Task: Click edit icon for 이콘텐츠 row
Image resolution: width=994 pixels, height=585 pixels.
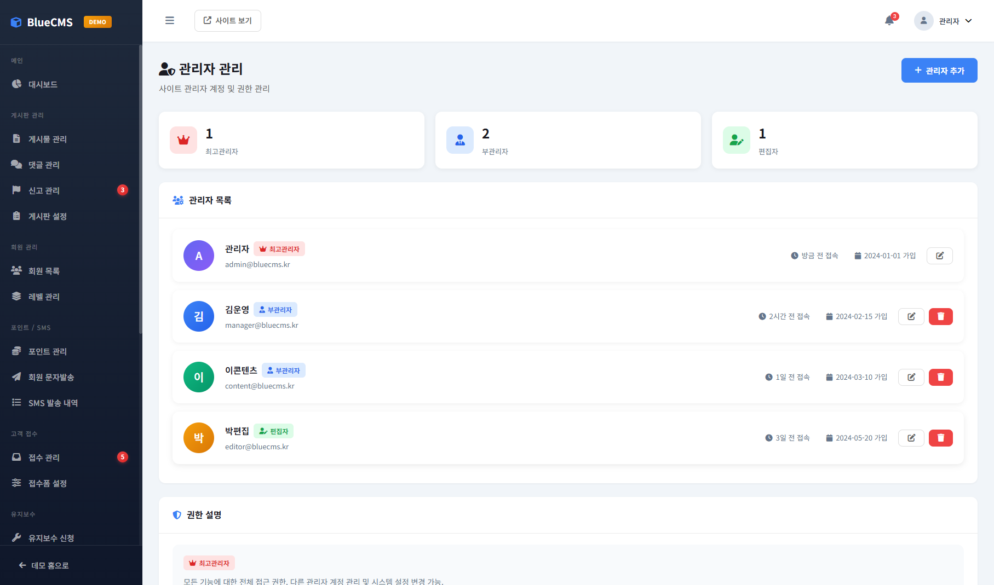Action: click(x=911, y=377)
